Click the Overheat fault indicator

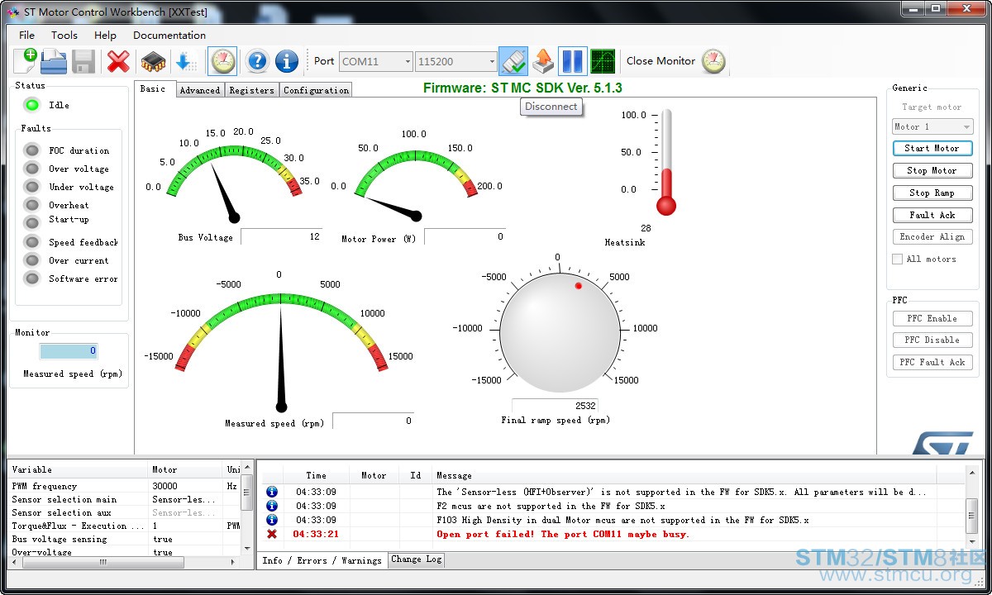[x=32, y=205]
